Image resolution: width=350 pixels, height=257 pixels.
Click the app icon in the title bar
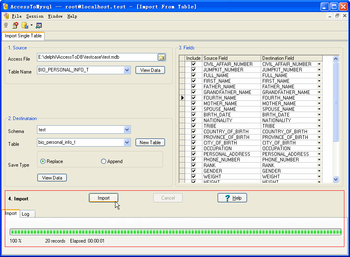tap(5, 6)
